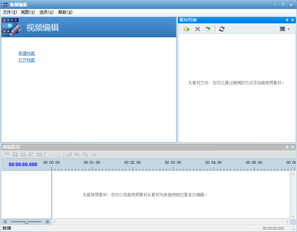The image size is (297, 232).
Task: Click the delete material X icon
Action: 197,29
